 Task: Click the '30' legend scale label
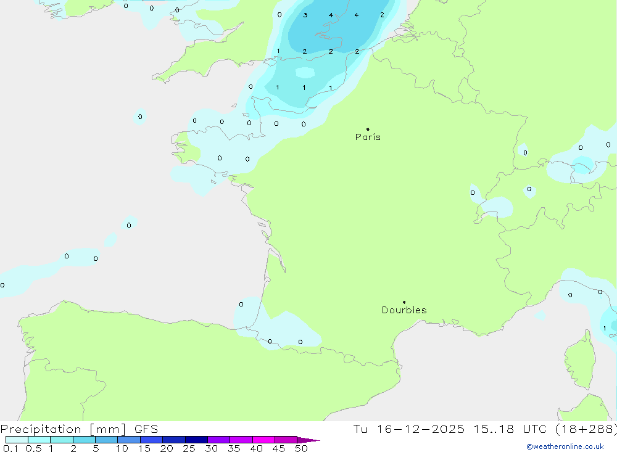point(211,448)
